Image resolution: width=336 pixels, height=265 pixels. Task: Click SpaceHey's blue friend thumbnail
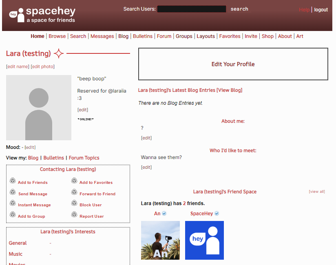(x=204, y=241)
